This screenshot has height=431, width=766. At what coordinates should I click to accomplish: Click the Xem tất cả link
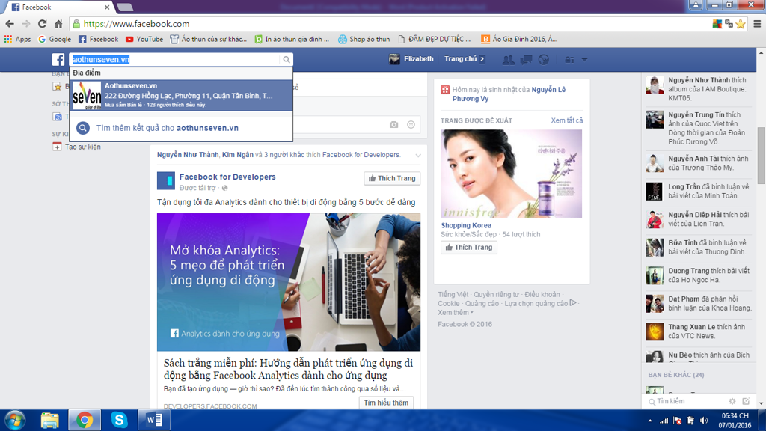click(566, 120)
